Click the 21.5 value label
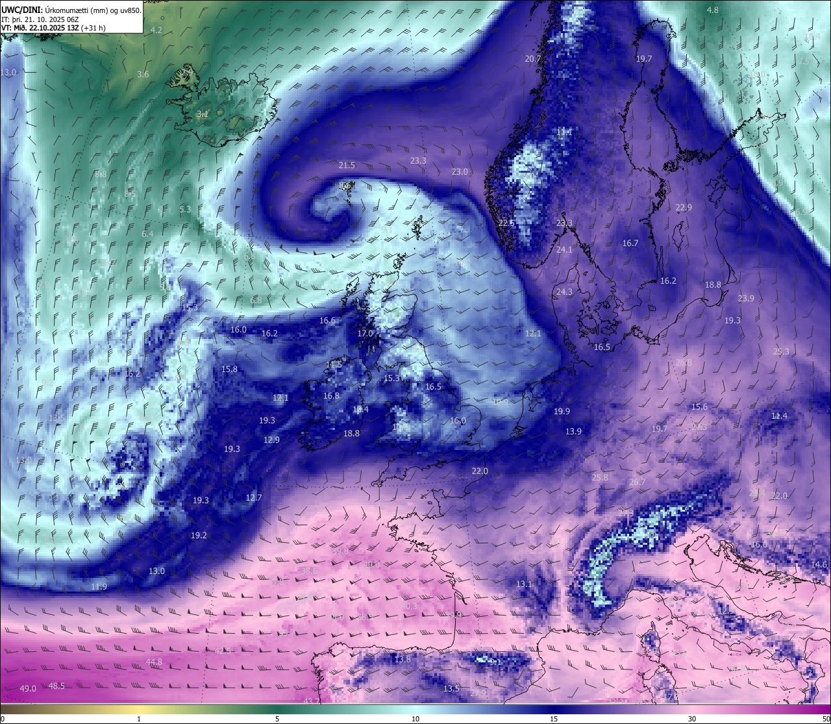The width and height of the screenshot is (831, 724). click(347, 165)
